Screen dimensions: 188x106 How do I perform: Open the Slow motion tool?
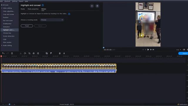pyautogui.click(x=7, y=42)
